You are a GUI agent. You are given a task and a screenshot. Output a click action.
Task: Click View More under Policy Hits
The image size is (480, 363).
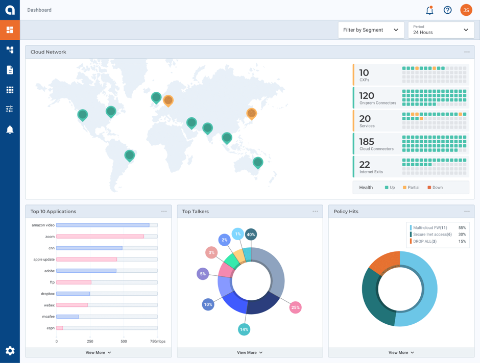pyautogui.click(x=401, y=352)
